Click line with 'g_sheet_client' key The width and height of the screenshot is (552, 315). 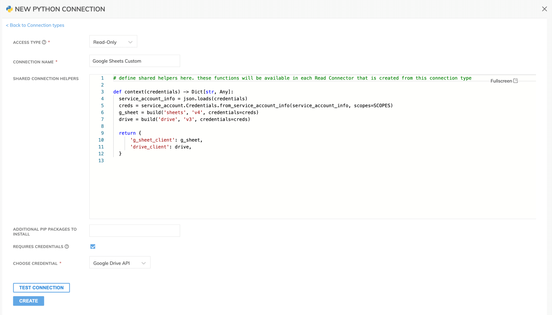point(166,140)
